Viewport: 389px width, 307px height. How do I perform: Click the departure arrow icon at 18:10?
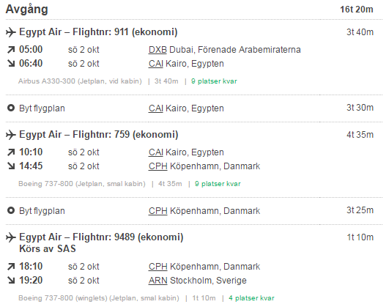(11, 267)
